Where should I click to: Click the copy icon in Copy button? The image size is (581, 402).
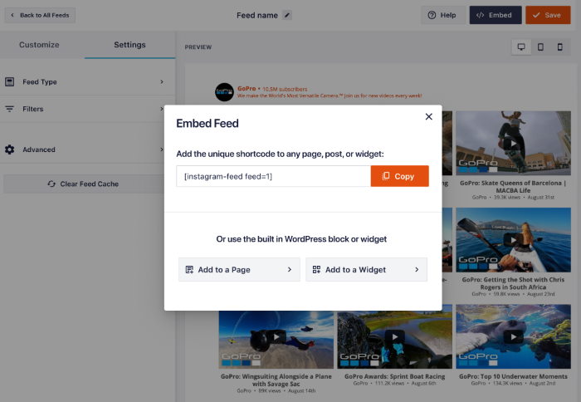[386, 176]
